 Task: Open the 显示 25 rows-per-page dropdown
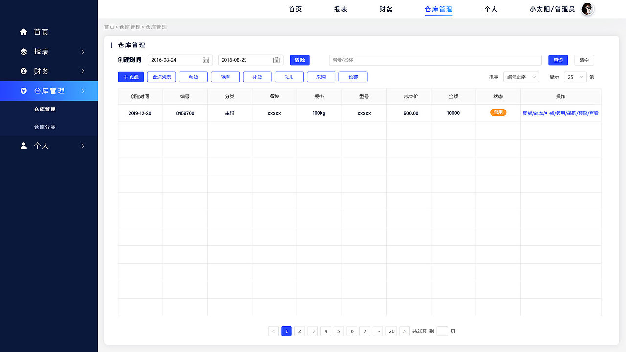click(x=575, y=77)
